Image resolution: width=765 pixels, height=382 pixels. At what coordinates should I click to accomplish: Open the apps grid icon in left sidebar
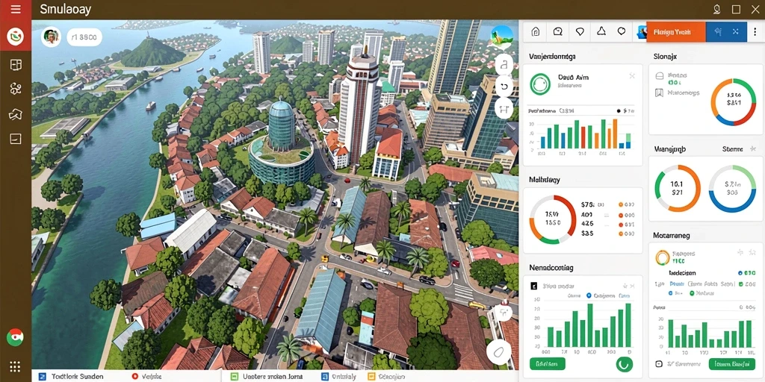(15, 366)
